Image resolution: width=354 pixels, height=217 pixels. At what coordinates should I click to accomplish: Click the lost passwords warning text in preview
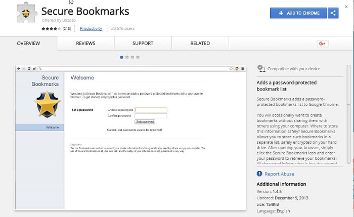[x=135, y=130]
